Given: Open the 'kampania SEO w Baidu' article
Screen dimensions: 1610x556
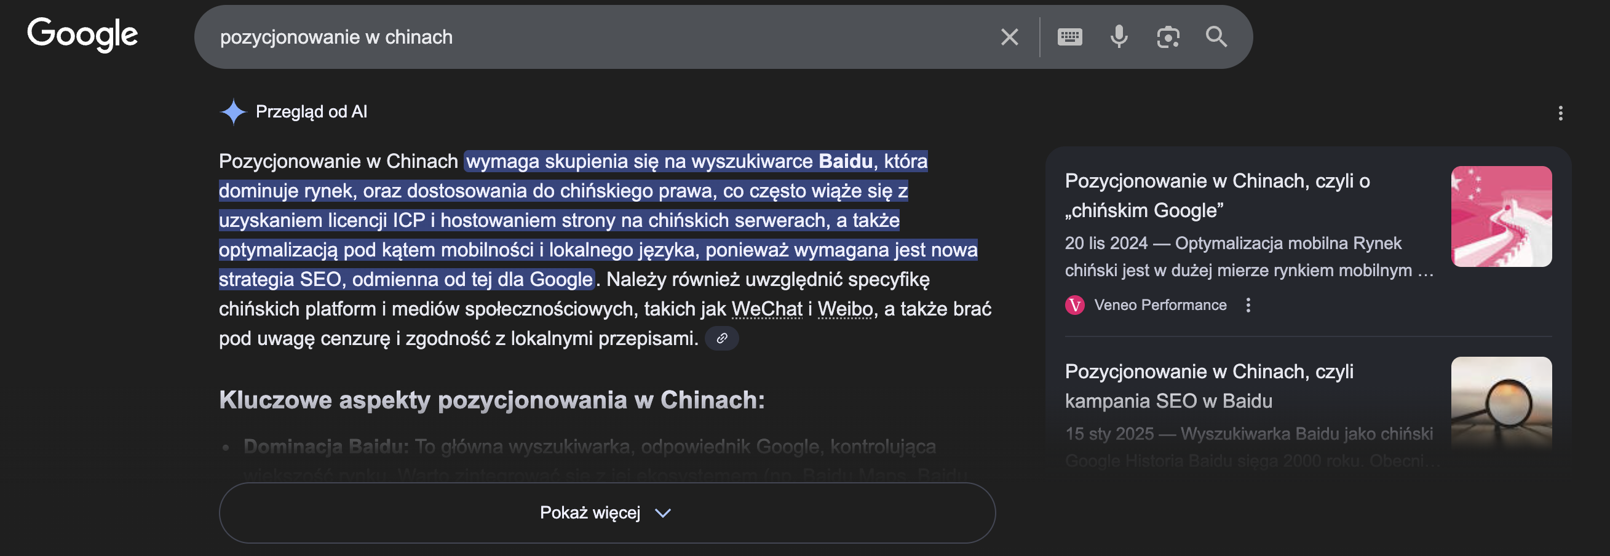Looking at the screenshot, I should (1209, 386).
